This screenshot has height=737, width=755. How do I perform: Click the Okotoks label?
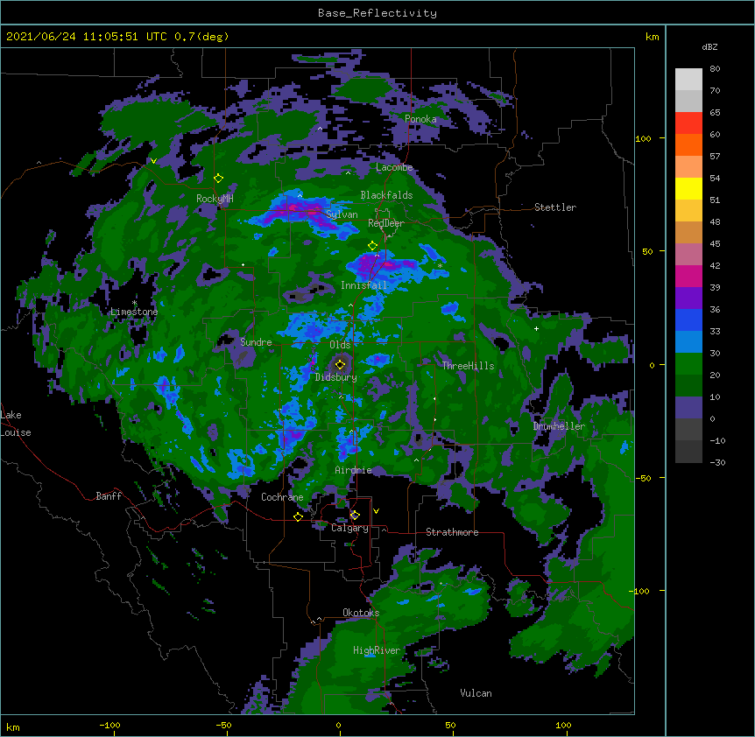tap(361, 613)
